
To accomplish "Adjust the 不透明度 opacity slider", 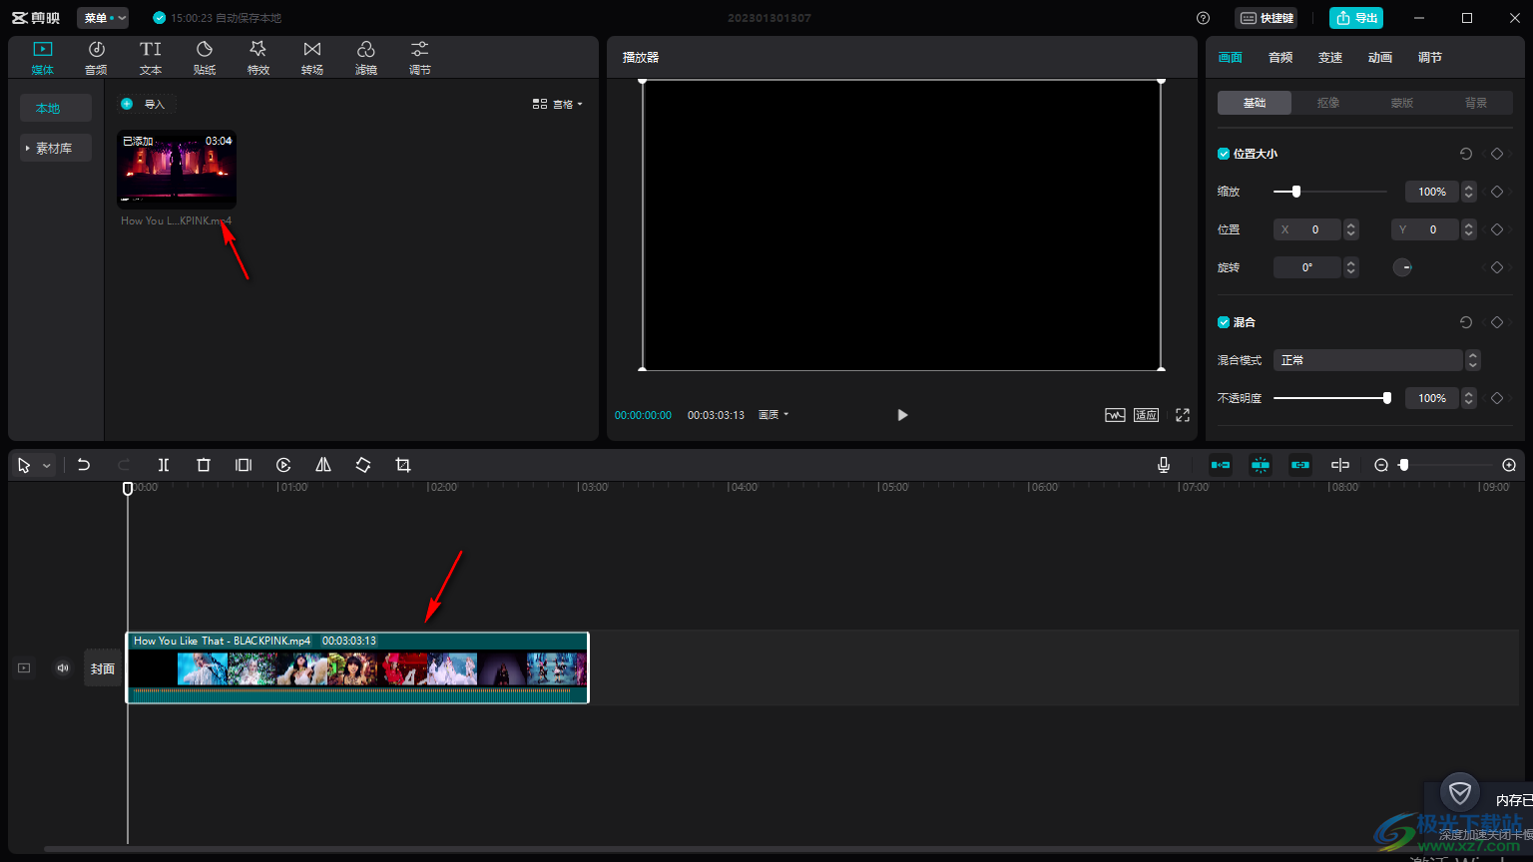I will [1332, 398].
